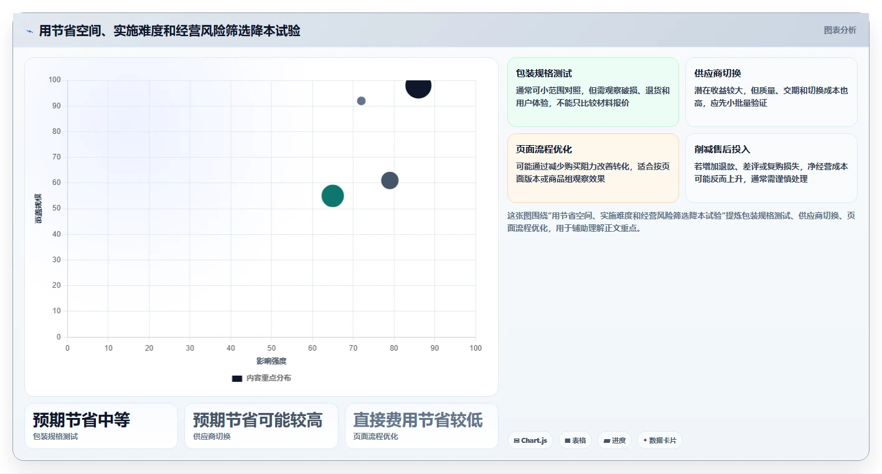Click the 预期节省中等 stat card

pyautogui.click(x=101, y=426)
